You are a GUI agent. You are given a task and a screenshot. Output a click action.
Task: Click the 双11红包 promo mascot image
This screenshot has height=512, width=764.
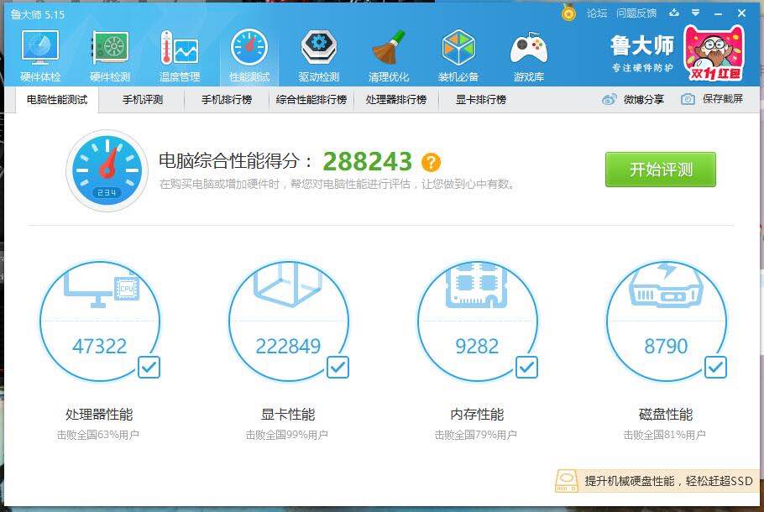click(714, 53)
